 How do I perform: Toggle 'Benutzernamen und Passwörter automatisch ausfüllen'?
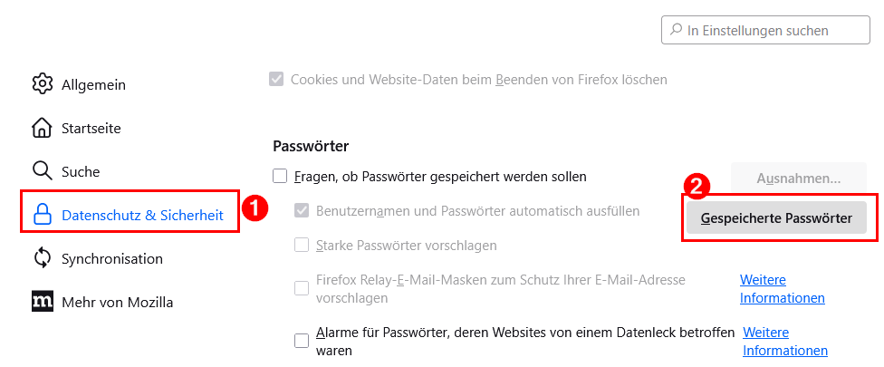pos(302,211)
